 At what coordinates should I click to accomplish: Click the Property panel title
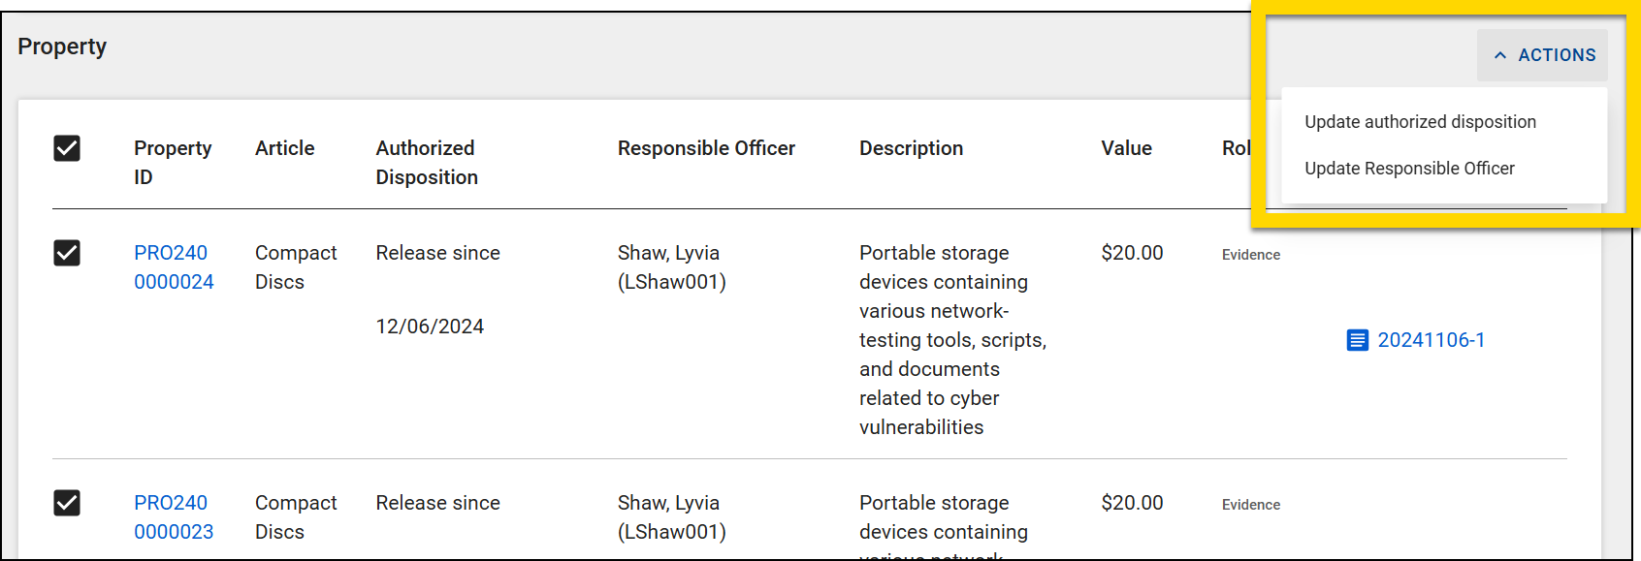click(x=62, y=46)
